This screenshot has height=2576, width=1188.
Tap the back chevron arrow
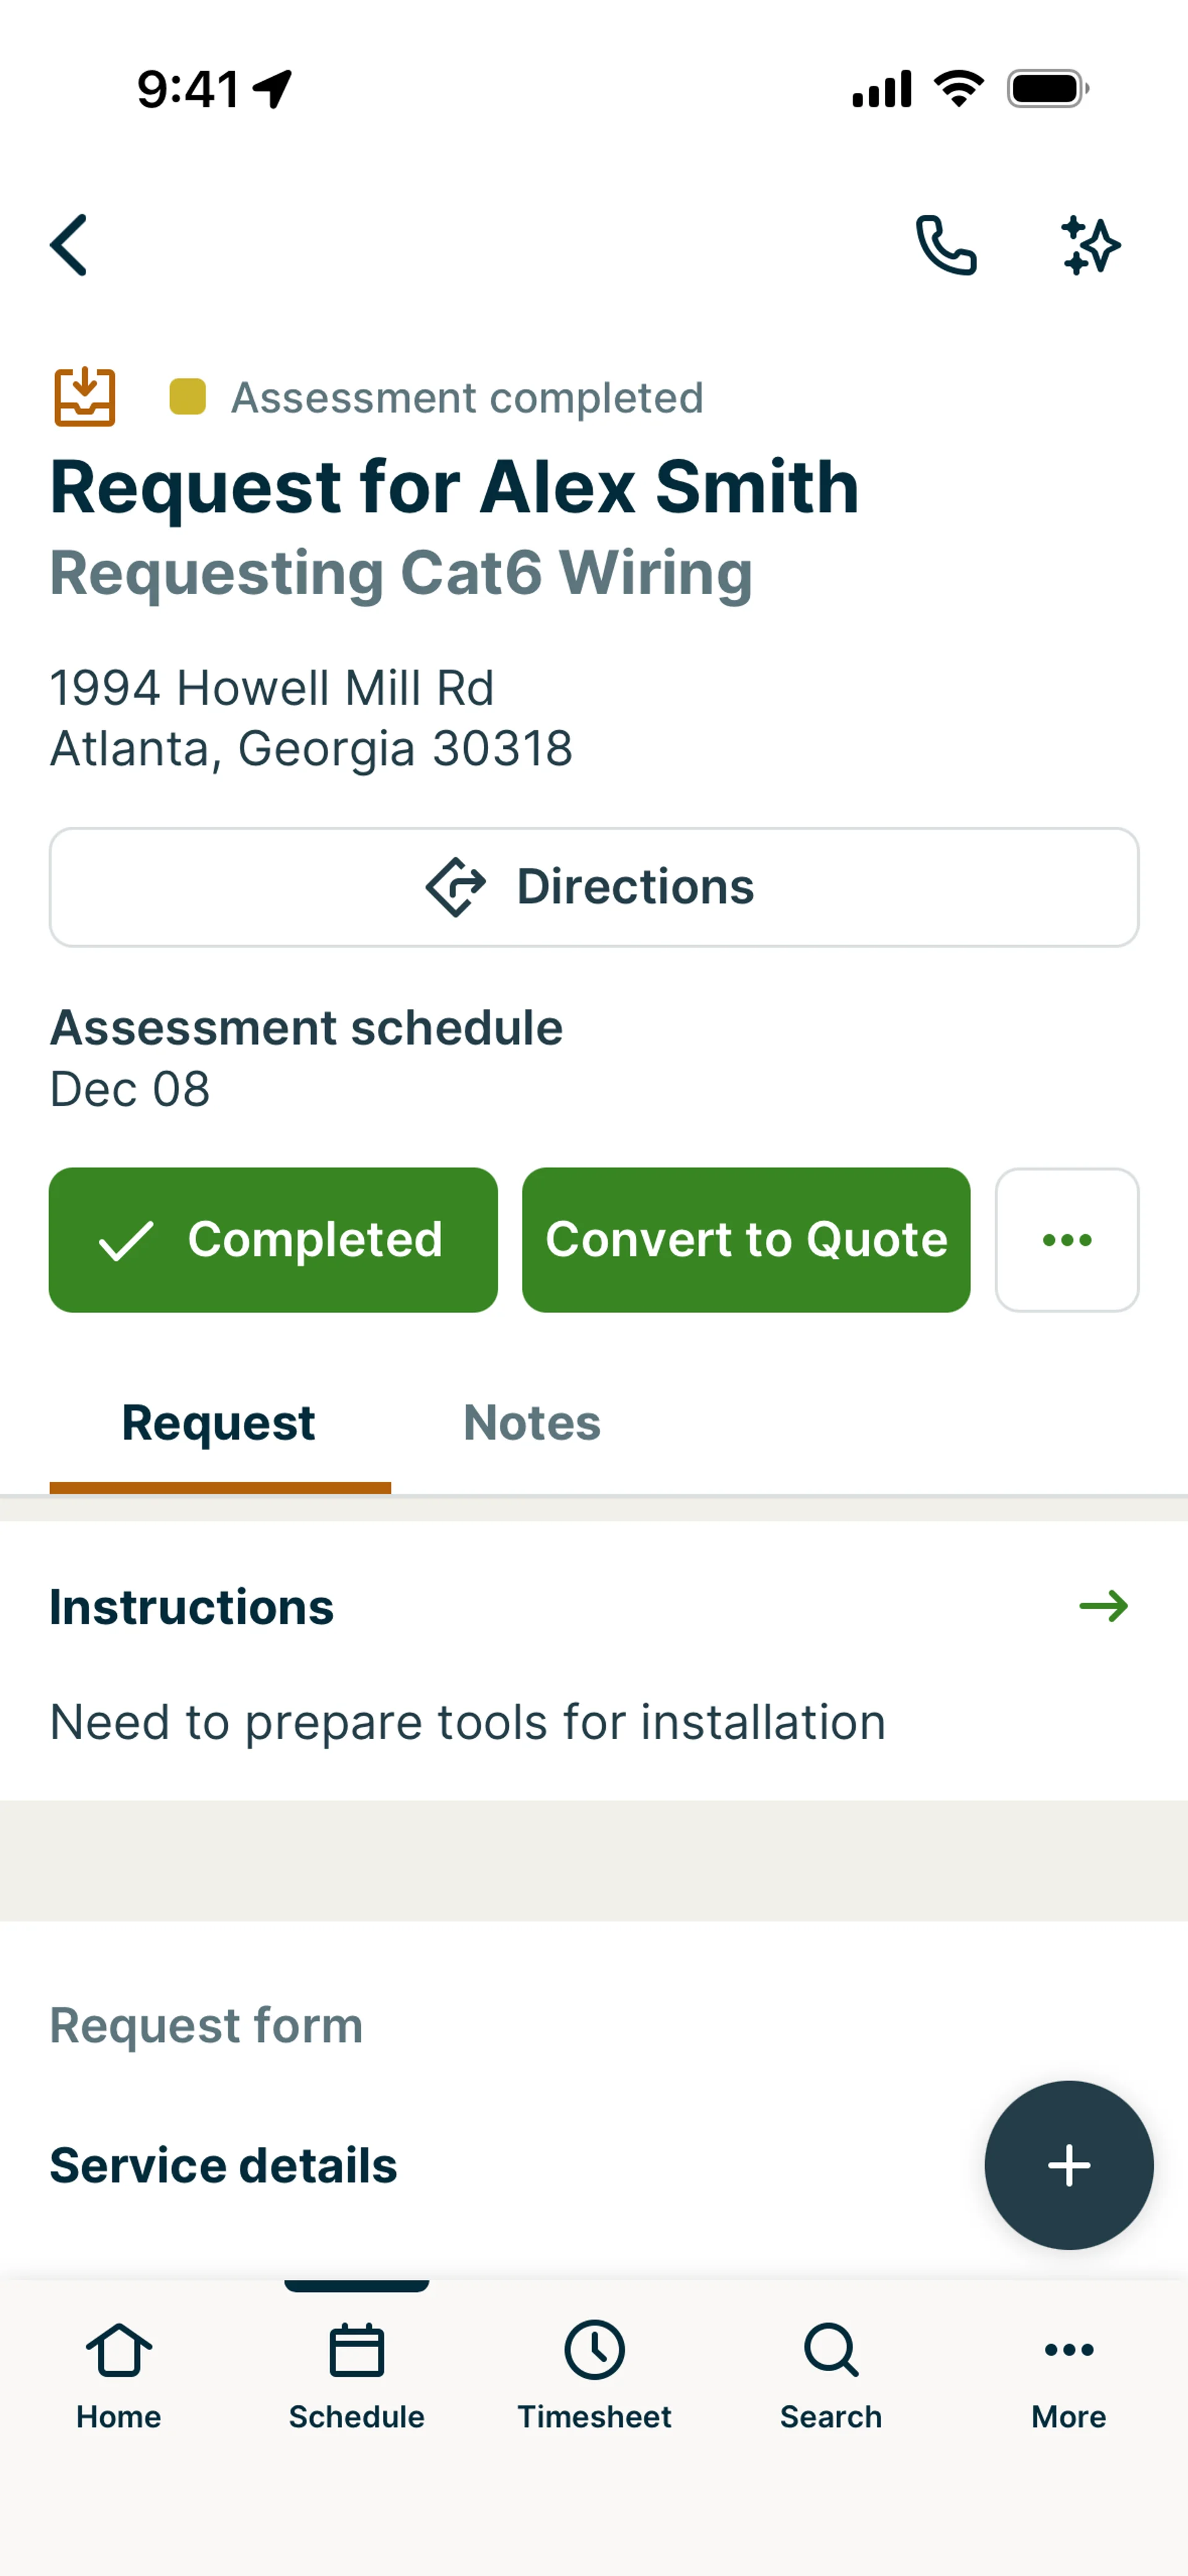tap(69, 245)
